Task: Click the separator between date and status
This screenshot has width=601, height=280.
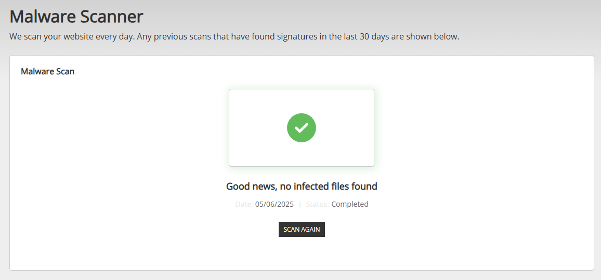Action: point(300,204)
